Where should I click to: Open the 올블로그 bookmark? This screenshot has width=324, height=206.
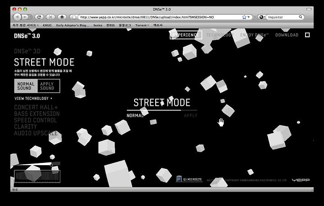click(x=125, y=25)
